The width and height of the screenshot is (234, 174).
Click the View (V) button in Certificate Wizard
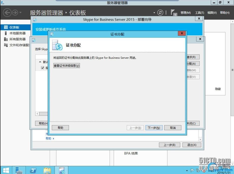coord(193,77)
